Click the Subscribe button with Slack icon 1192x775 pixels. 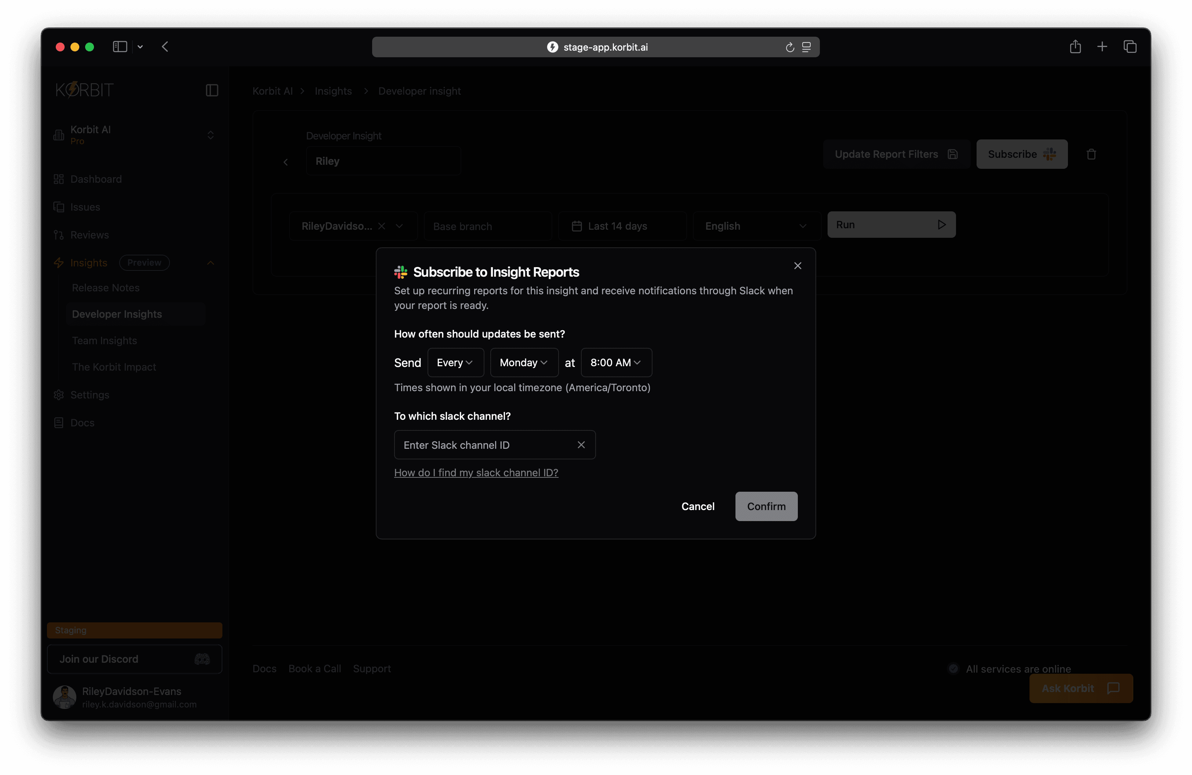(1022, 154)
